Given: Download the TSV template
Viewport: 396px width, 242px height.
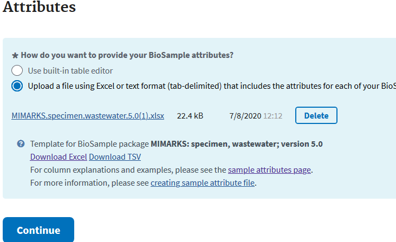Looking at the screenshot, I should click(x=115, y=156).
